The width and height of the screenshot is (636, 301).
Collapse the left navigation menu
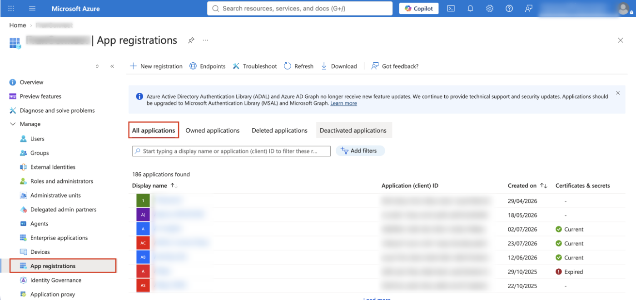click(x=112, y=66)
